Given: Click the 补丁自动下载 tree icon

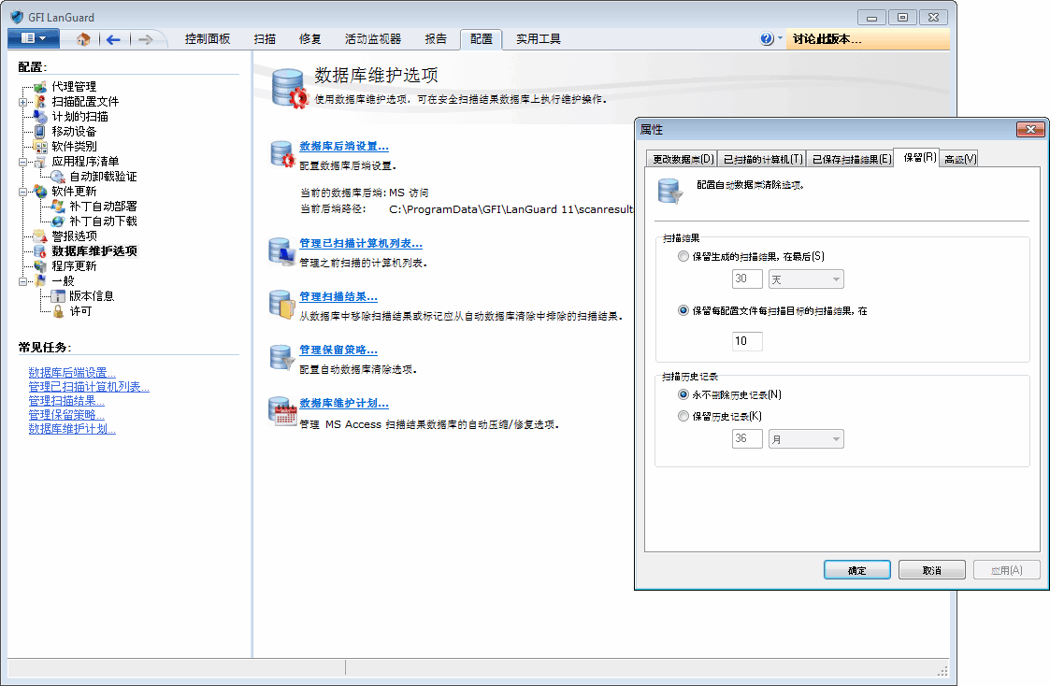Looking at the screenshot, I should [x=58, y=222].
